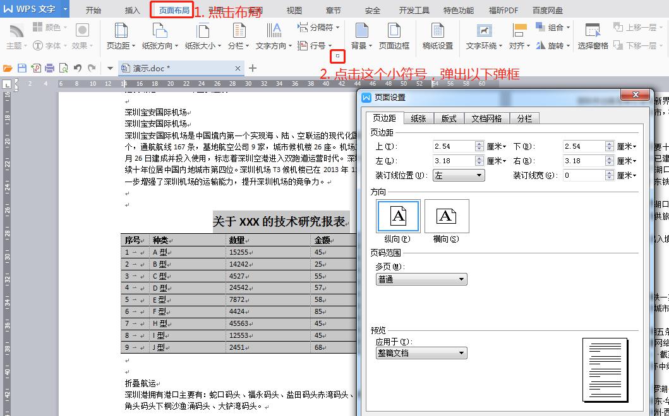669x416 pixels.
Task: Switch to the 开发工具 ribbon tab
Action: point(414,11)
